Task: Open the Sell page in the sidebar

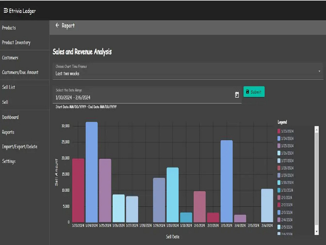Action: [x=5, y=102]
